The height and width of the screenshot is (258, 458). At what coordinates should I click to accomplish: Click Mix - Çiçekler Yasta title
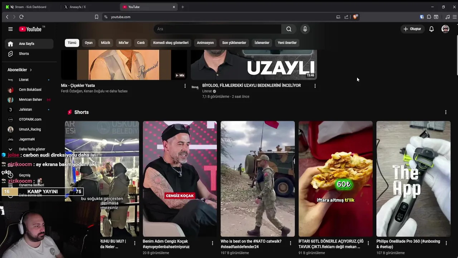click(x=78, y=86)
